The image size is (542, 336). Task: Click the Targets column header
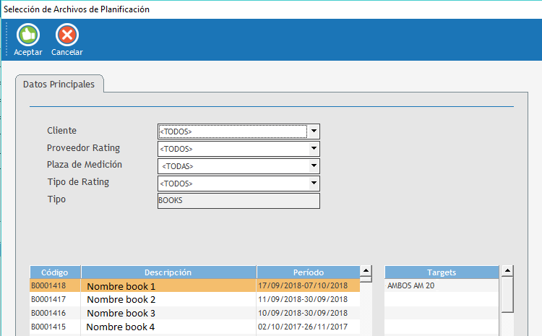click(x=442, y=272)
